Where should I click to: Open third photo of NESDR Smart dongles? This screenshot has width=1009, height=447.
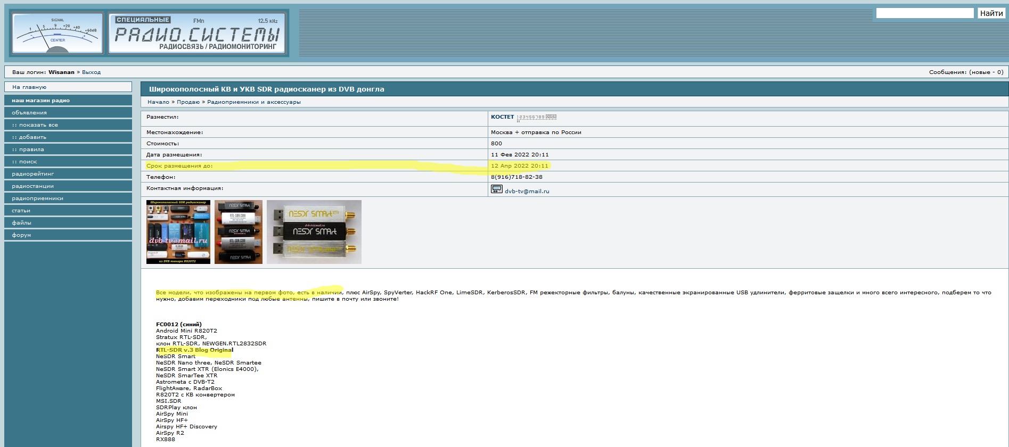pyautogui.click(x=314, y=232)
